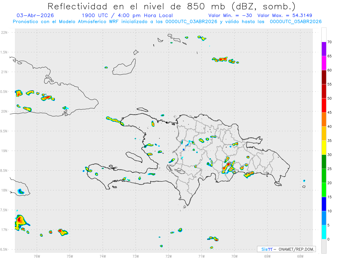The width and height of the screenshot is (337, 260).
Task: Click the Valor Min. -30 text
Action: coord(231,15)
